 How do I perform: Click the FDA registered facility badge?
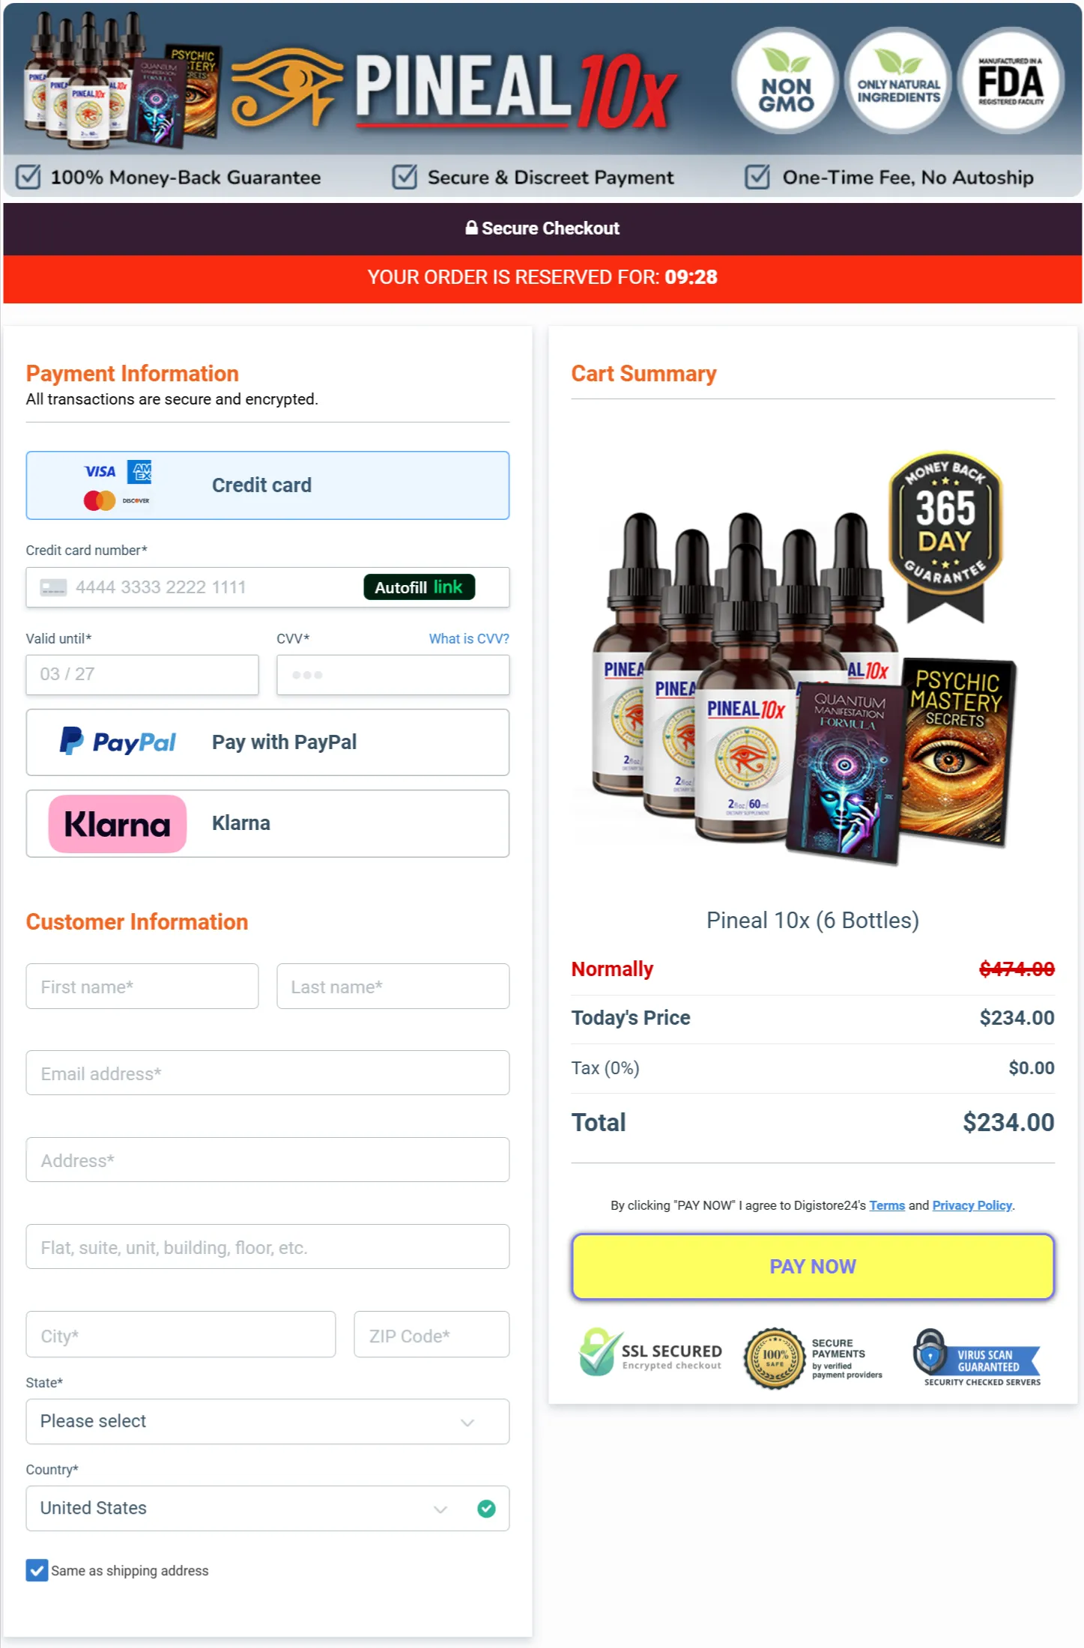click(x=1011, y=81)
